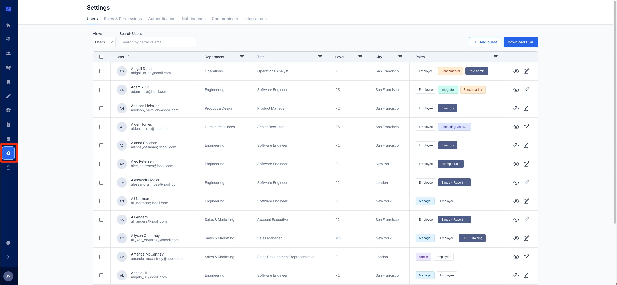Click the M3 level cell
This screenshot has height=285, width=617.
(x=349, y=238)
